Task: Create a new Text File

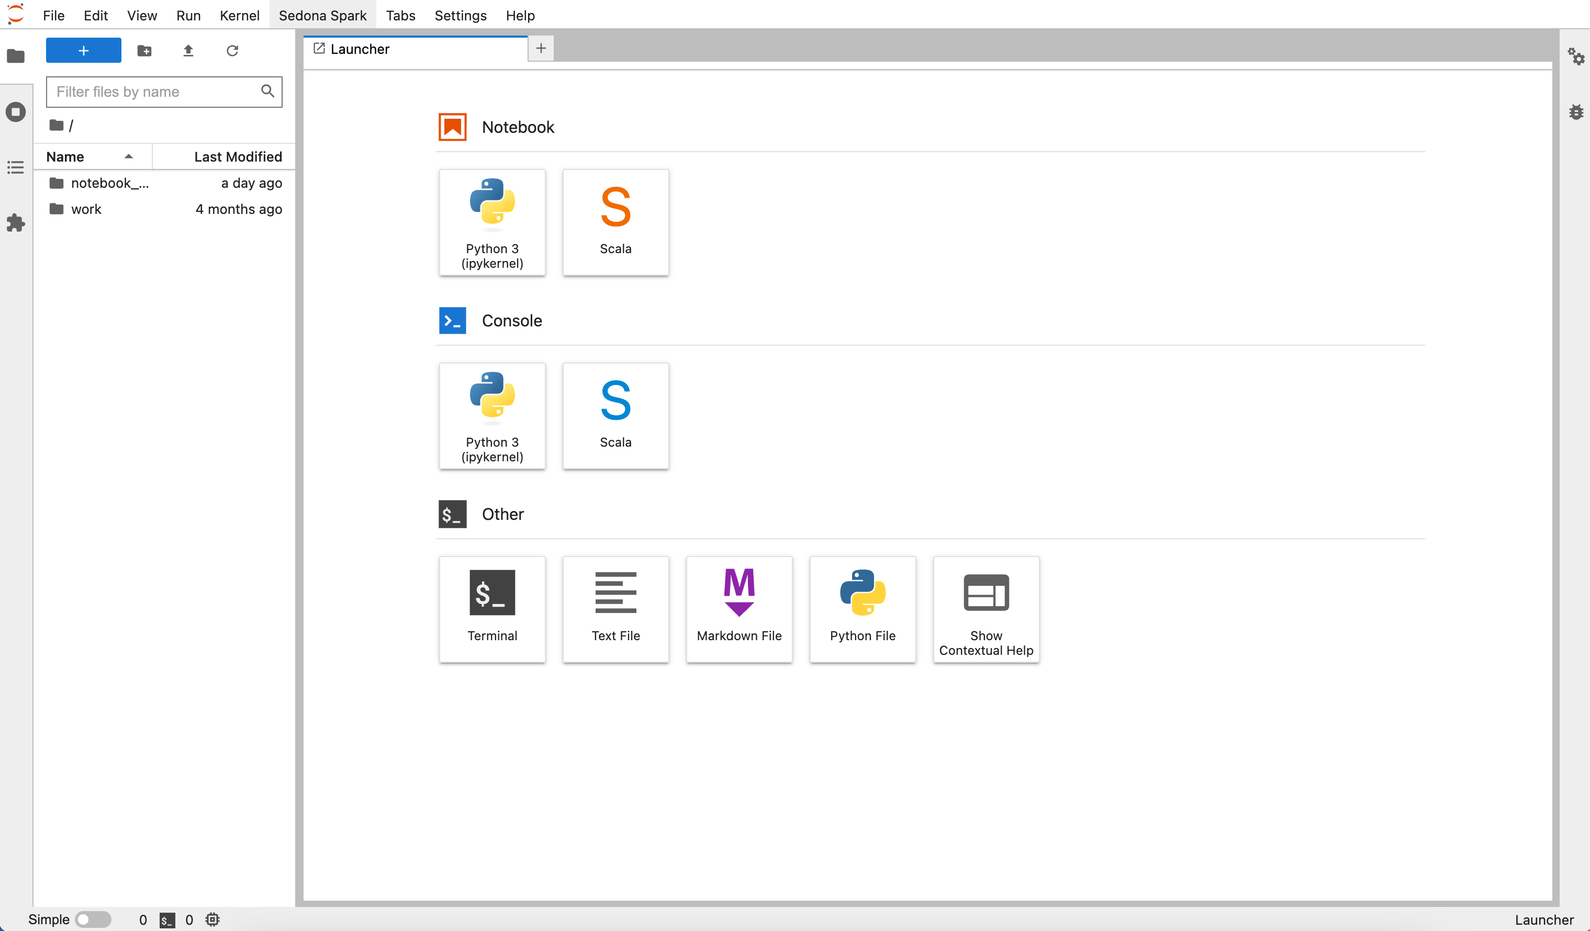Action: (x=615, y=608)
